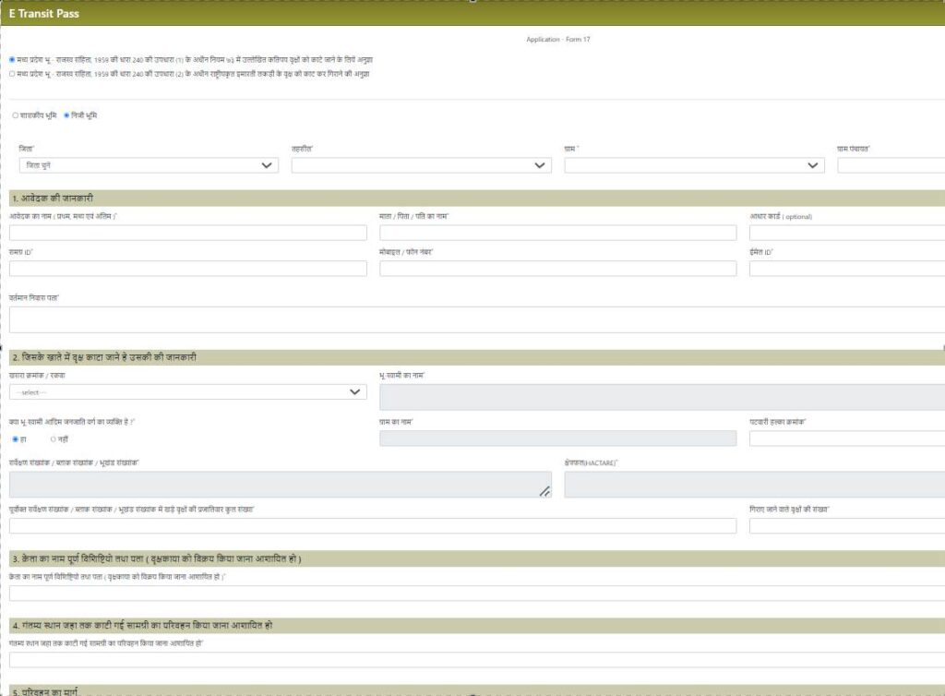Image resolution: width=945 pixels, height=696 pixels.
Task: Click the ग्राम पंचायत input field
Action: click(x=891, y=165)
